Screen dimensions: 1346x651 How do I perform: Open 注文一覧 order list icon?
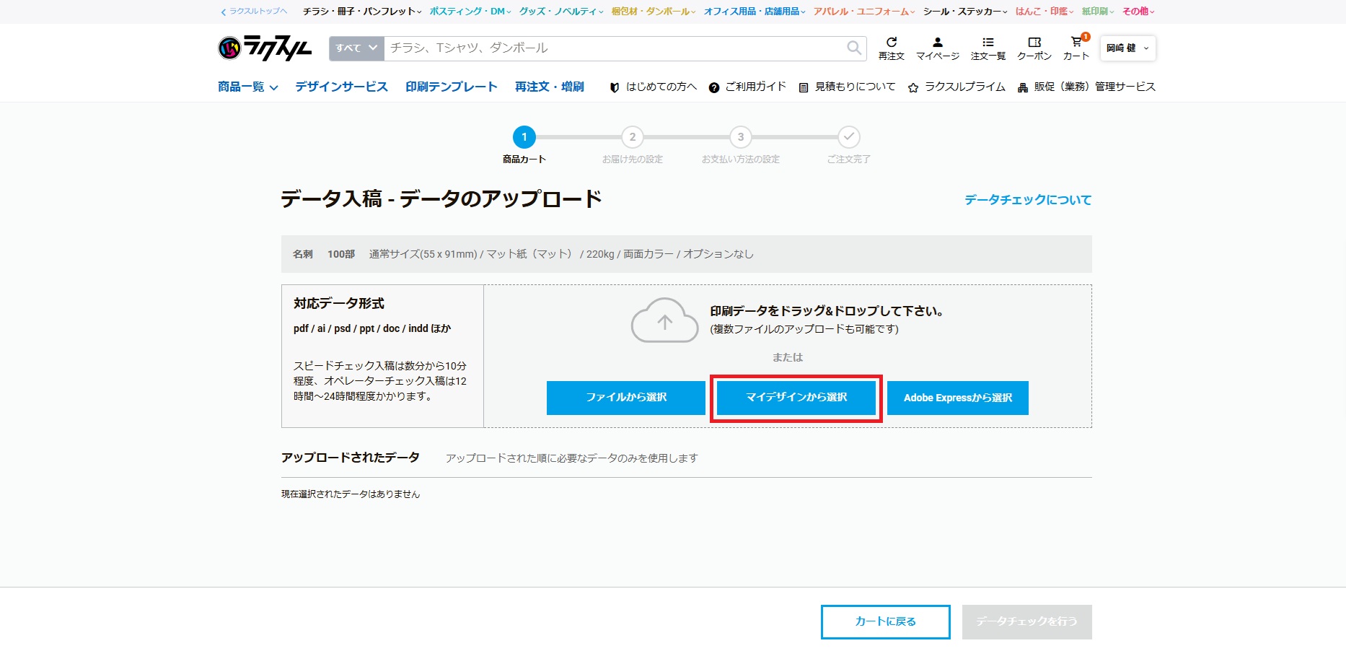tap(988, 48)
